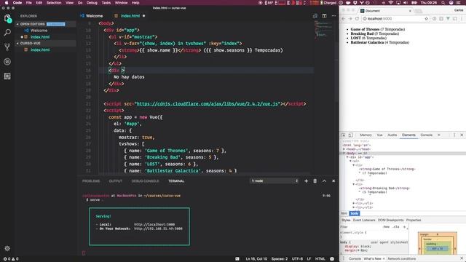466x262 pixels.
Task: Toggle the device toolbar in DevTools
Action: click(x=351, y=135)
